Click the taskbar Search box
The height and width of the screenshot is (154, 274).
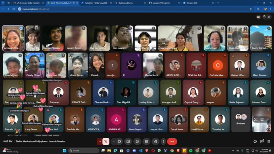pos(83,150)
